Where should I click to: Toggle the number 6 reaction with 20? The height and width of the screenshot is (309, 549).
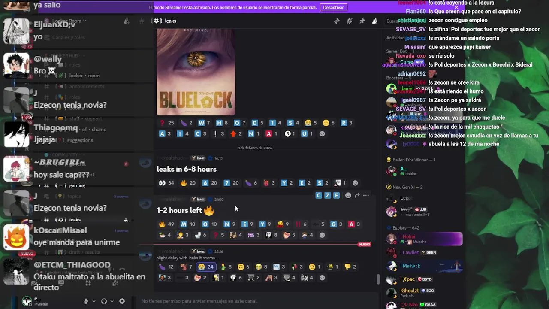(210, 183)
